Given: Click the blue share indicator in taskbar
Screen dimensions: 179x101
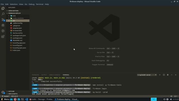Looking at the screenshot, I should 154,99.
